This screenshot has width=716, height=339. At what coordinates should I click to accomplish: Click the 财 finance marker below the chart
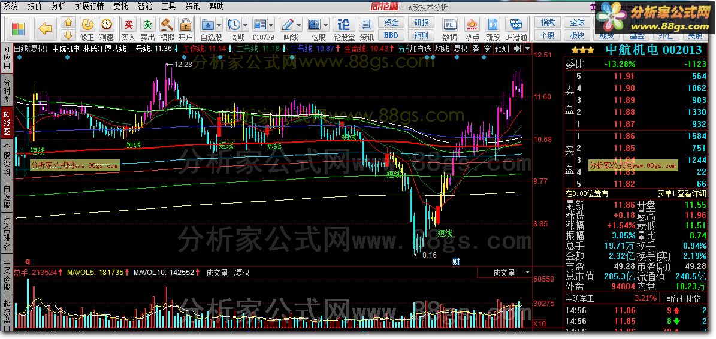pyautogui.click(x=456, y=261)
